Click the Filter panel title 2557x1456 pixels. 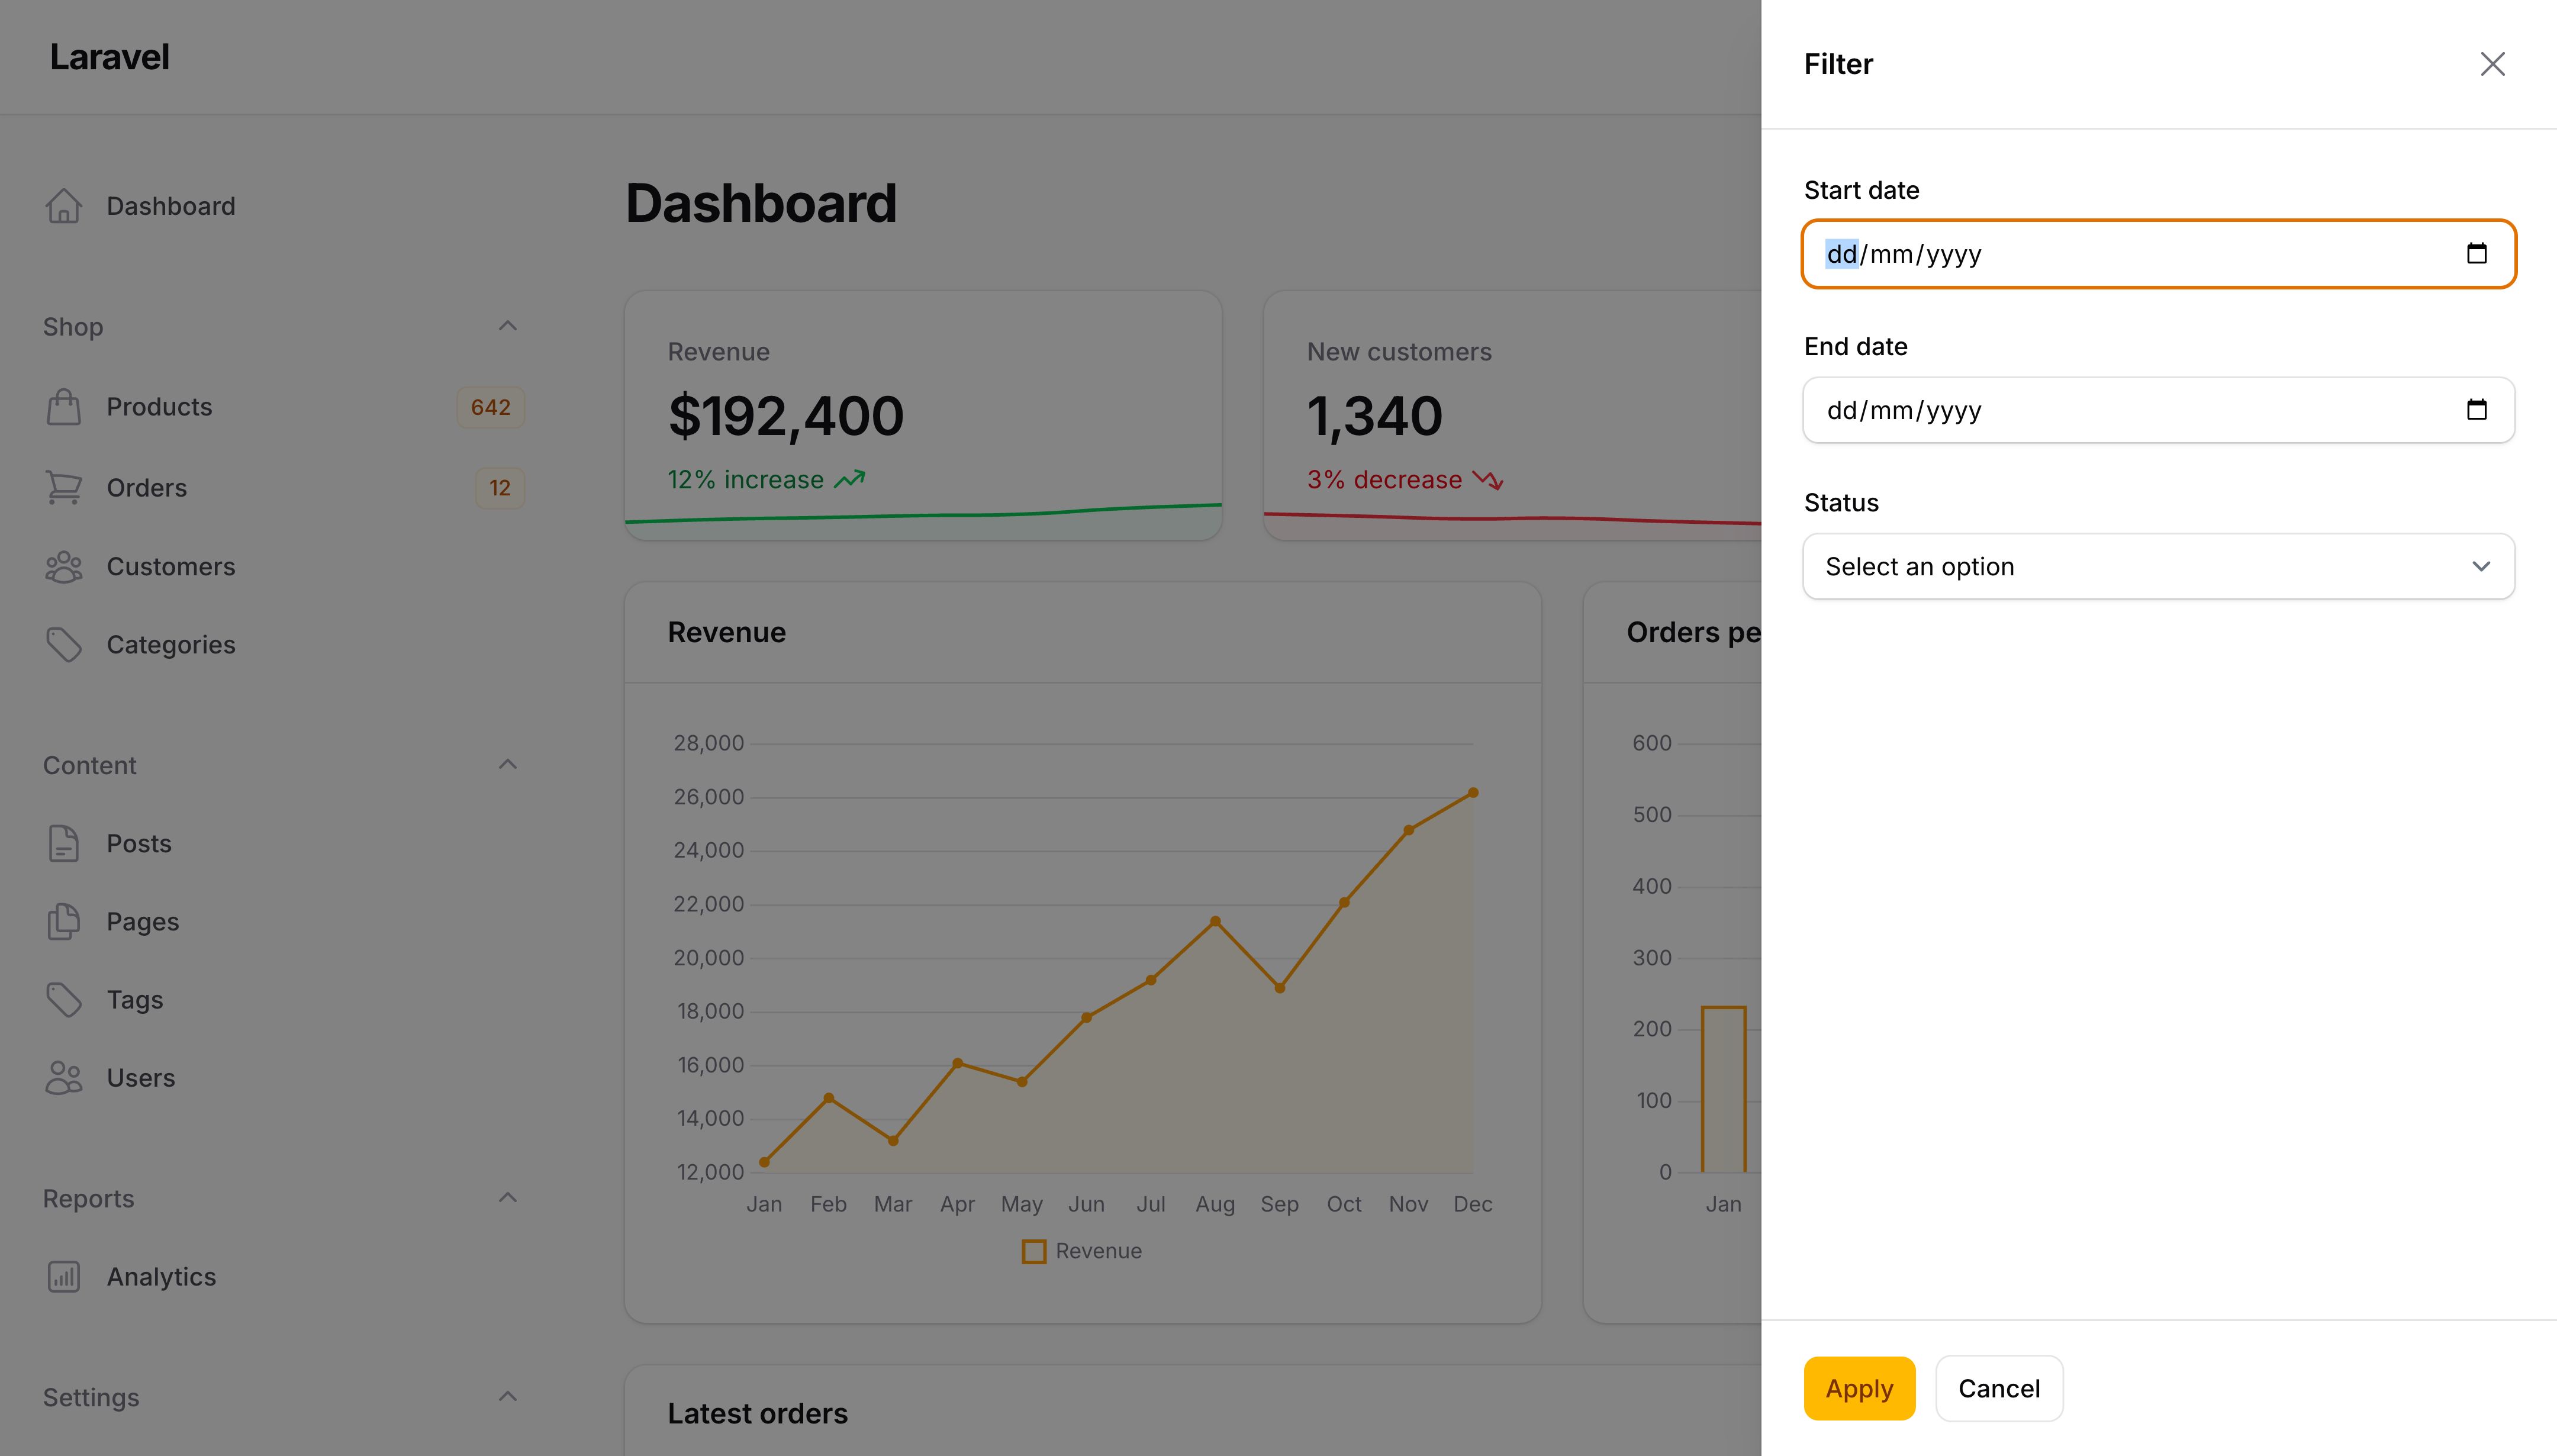(1838, 64)
